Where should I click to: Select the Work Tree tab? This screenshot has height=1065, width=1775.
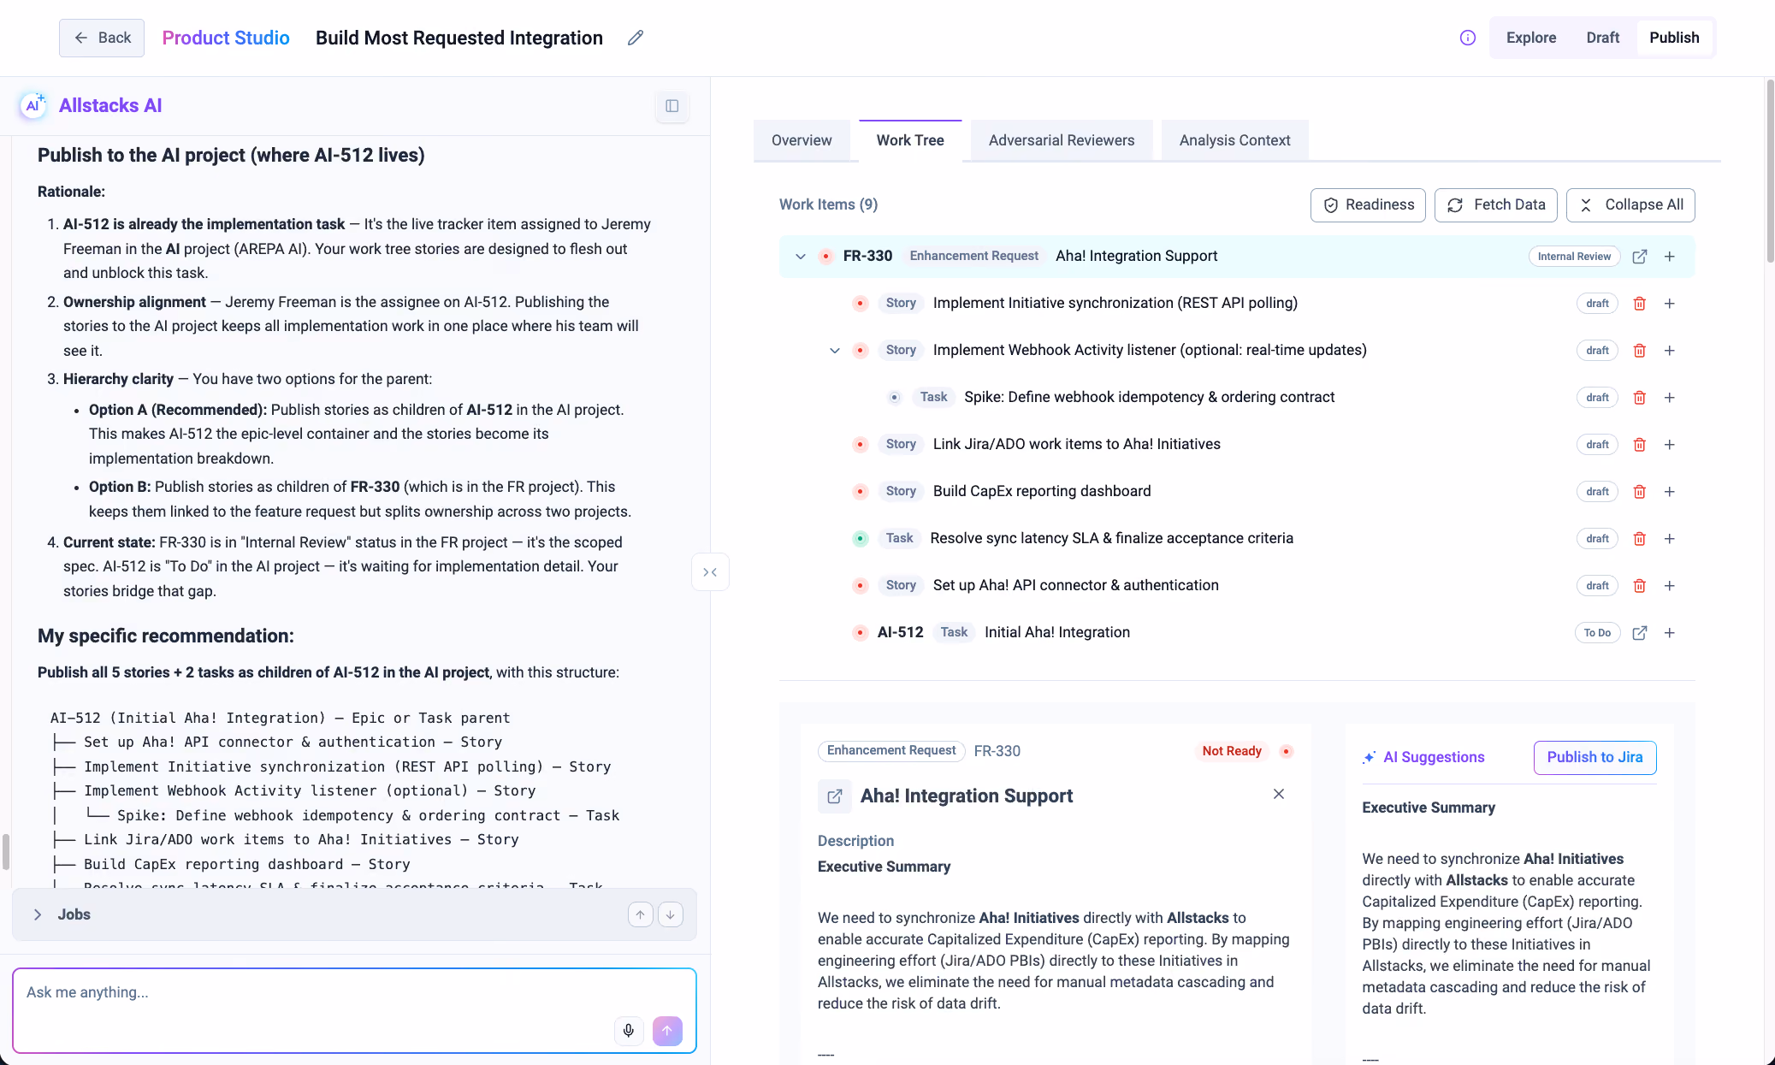[x=910, y=140]
